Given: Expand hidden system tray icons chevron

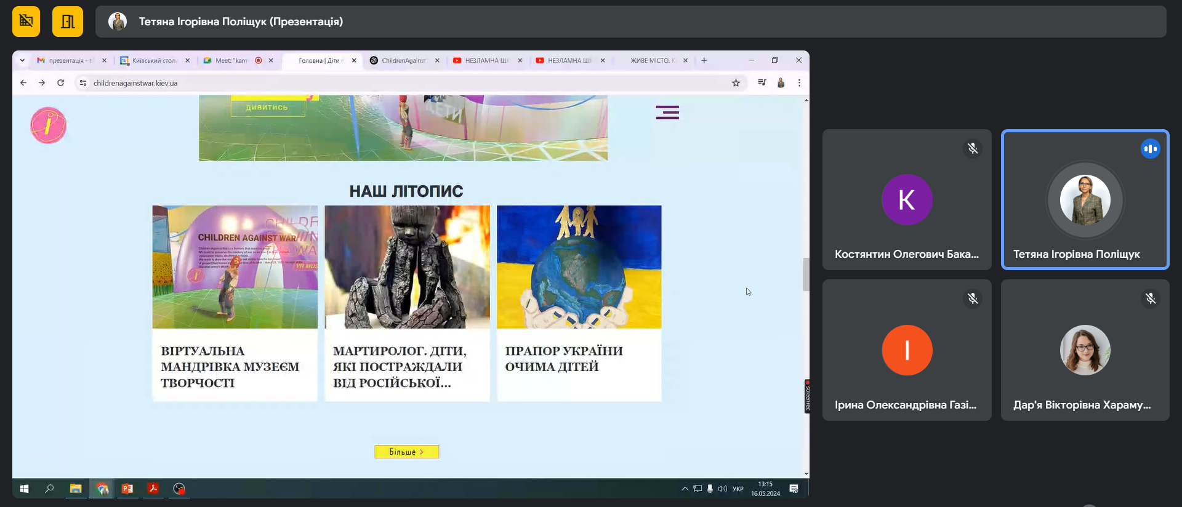Looking at the screenshot, I should coord(685,489).
